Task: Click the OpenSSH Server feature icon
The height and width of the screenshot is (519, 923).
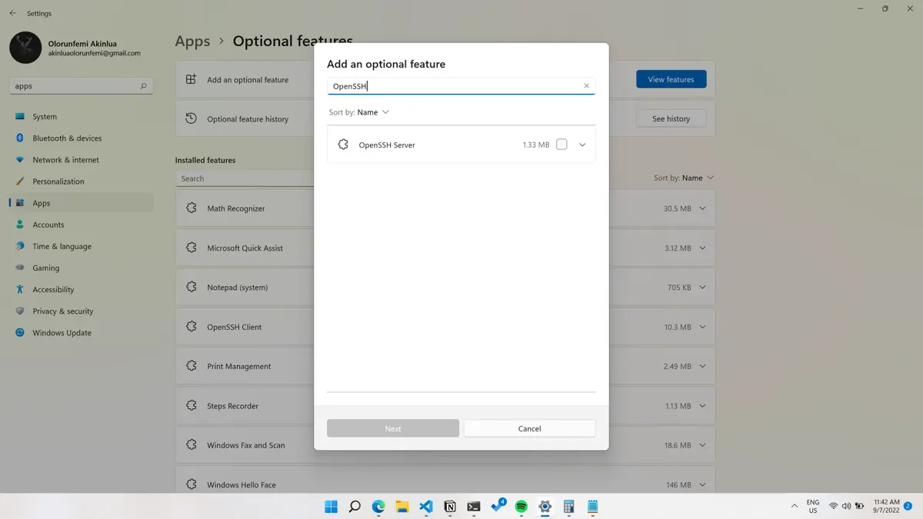Action: [343, 145]
